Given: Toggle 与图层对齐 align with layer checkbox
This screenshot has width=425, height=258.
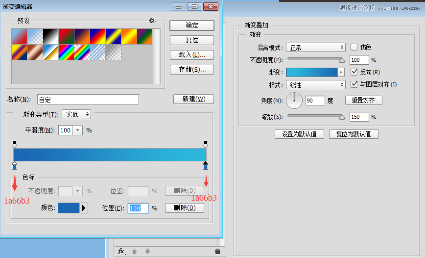Looking at the screenshot, I should tap(354, 84).
